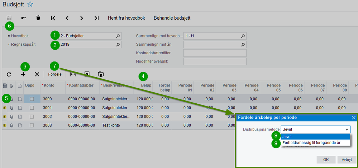Screen dimensions: 358x168
Task: Confirm the dialog with OK
Action: coord(326,159)
